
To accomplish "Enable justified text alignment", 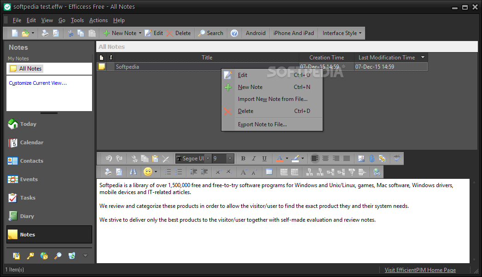I will pos(347,159).
